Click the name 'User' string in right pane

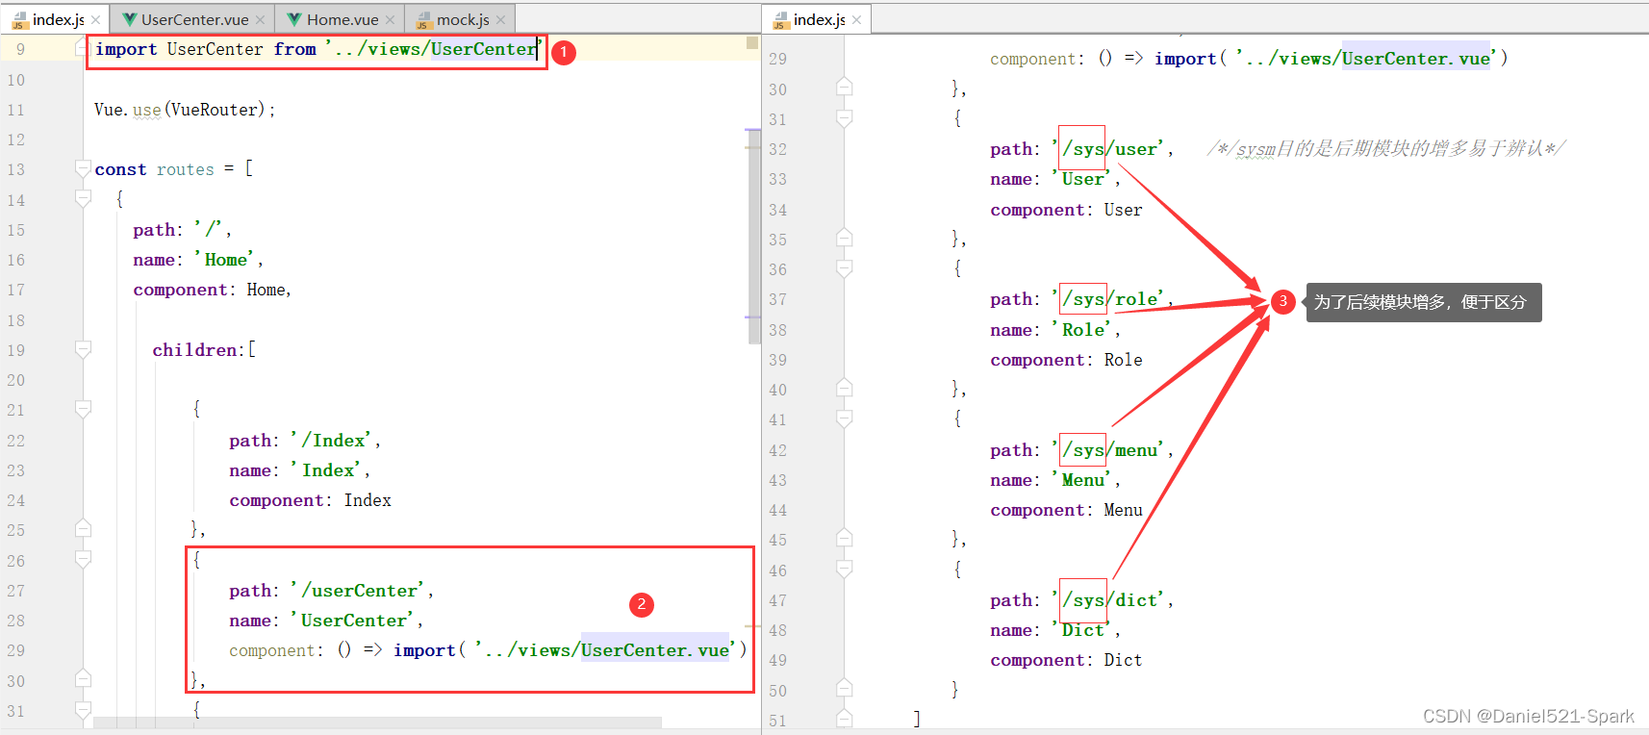(1084, 179)
